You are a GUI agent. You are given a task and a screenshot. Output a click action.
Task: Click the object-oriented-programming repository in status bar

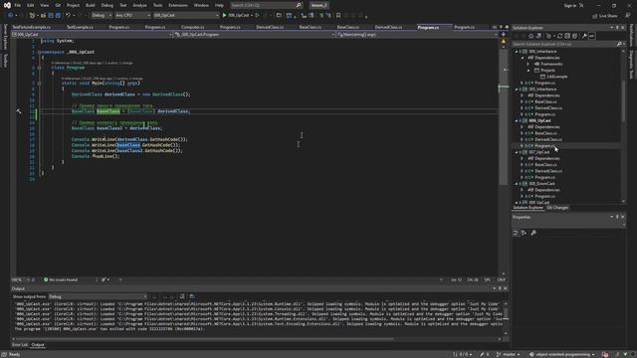tap(562, 354)
